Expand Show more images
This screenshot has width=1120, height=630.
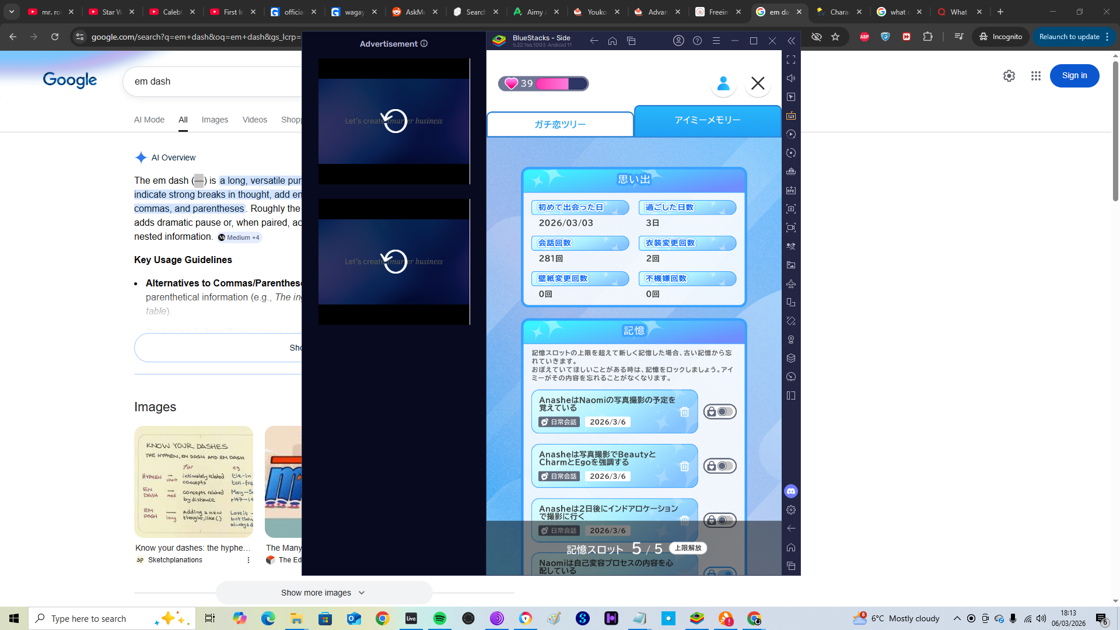324,593
